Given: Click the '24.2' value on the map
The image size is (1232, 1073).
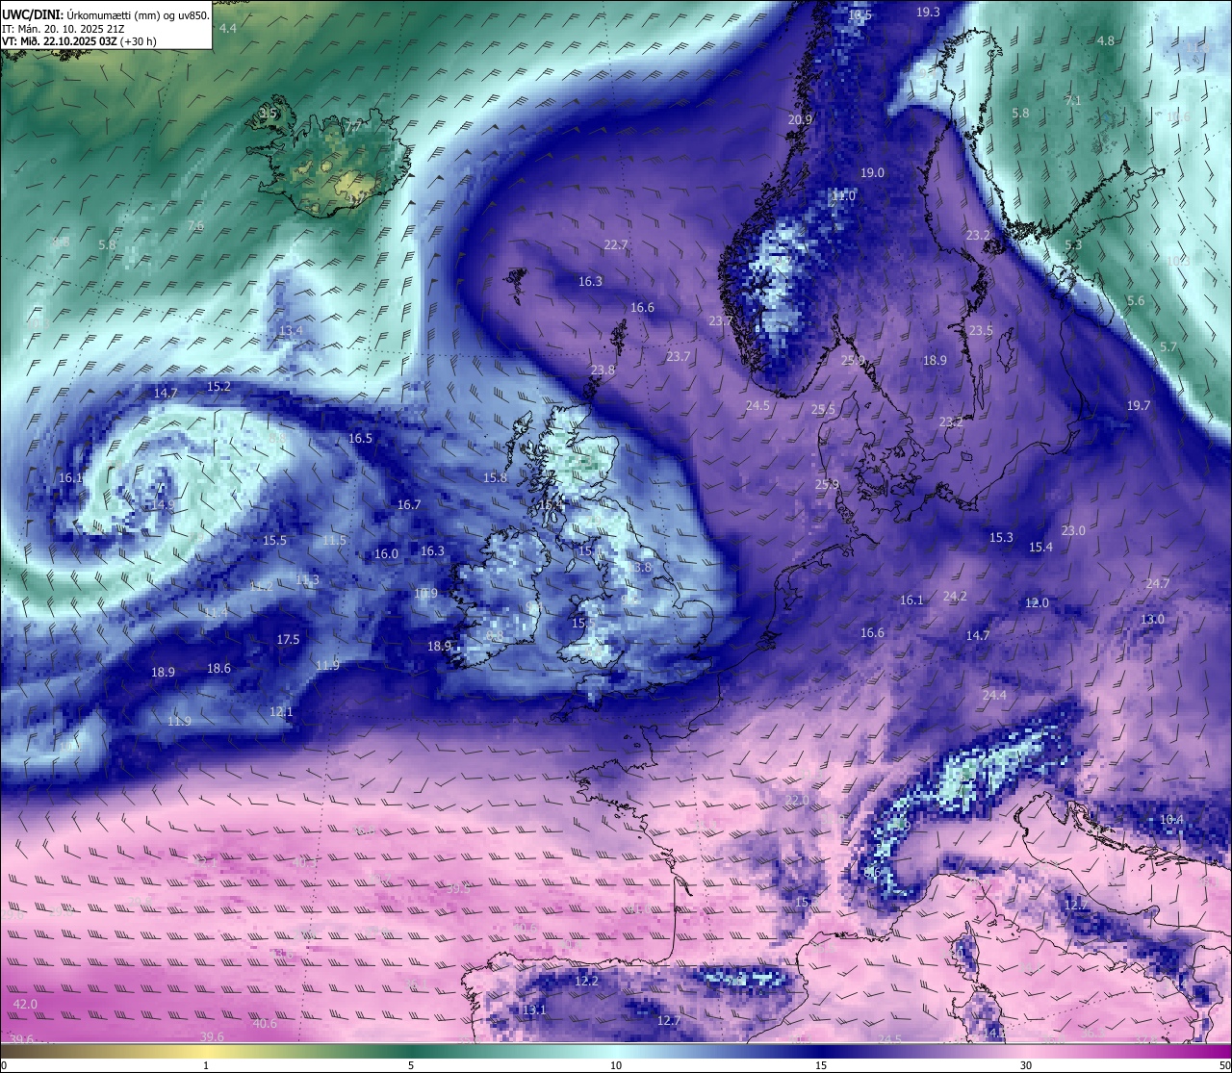Looking at the screenshot, I should coord(955,597).
